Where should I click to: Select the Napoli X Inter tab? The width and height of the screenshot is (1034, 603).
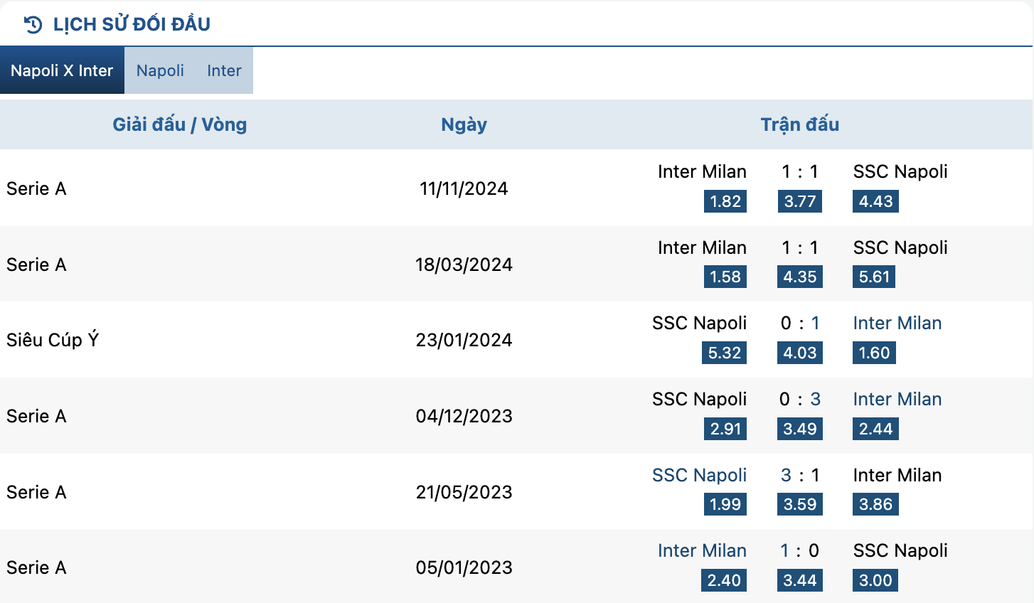62,70
